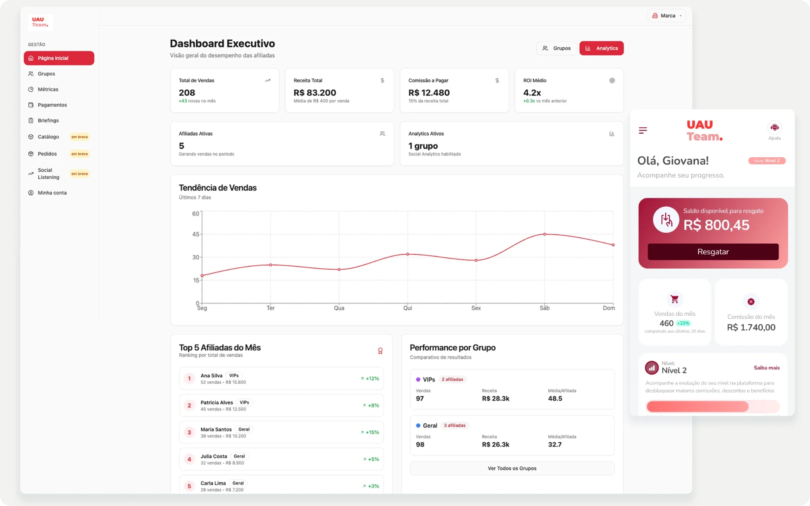The image size is (810, 506).
Task: Click Ver Todos os Grupos button
Action: (512, 468)
